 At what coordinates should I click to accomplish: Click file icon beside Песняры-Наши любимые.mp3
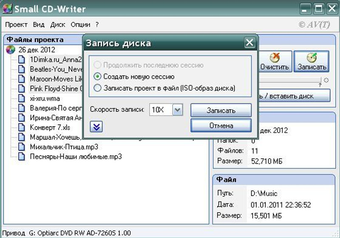click(x=22, y=156)
